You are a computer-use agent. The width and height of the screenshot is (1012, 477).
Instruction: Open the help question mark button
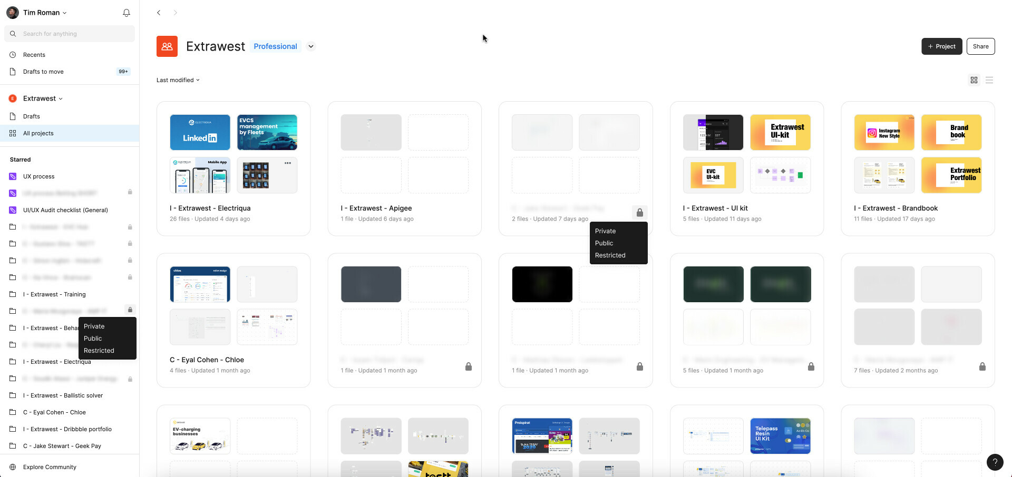point(995,462)
